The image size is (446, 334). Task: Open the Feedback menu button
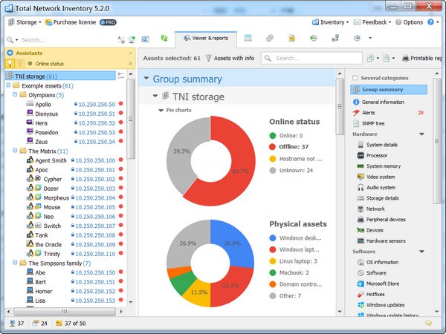pos(375,22)
